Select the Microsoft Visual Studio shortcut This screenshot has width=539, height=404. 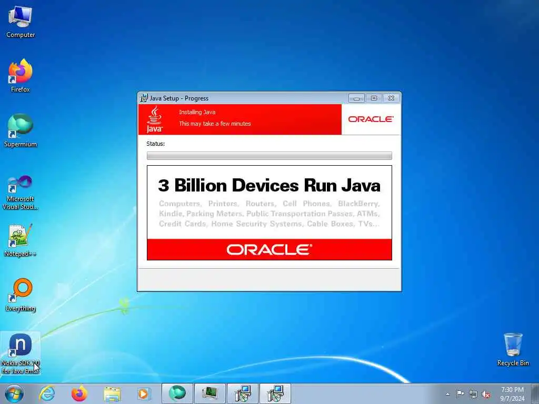click(x=21, y=193)
